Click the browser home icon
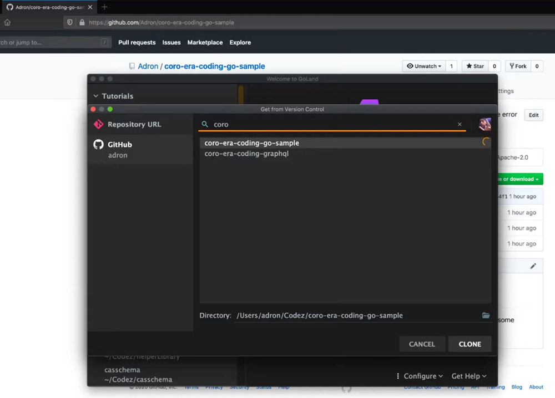Image resolution: width=555 pixels, height=398 pixels. 7,23
